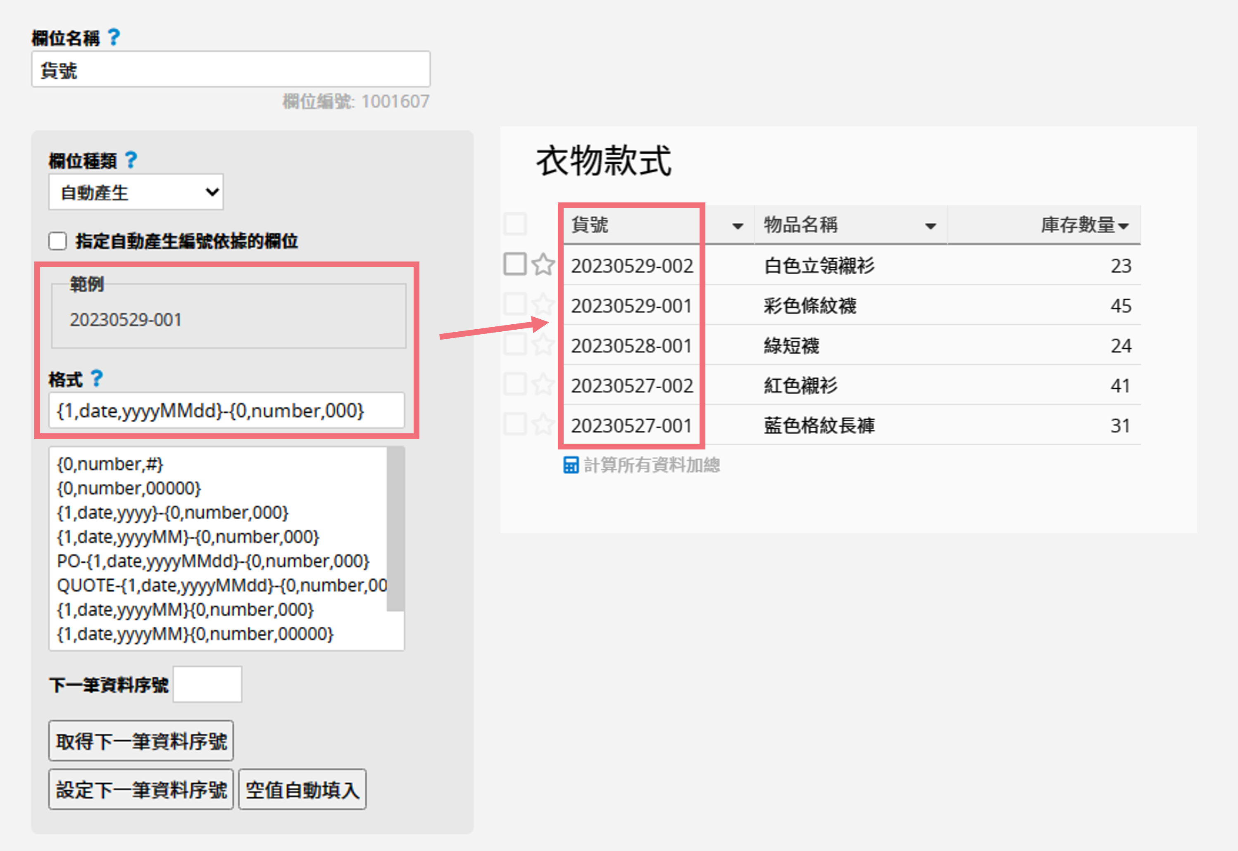
Task: Star the 20230528-001 row
Action: click(543, 345)
